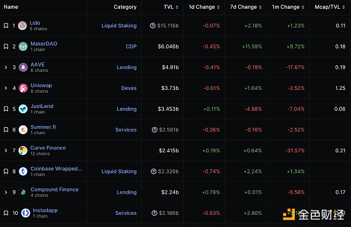351x227 pixels.
Task: Click the Curve Finance rainbow logo
Action: (23, 151)
